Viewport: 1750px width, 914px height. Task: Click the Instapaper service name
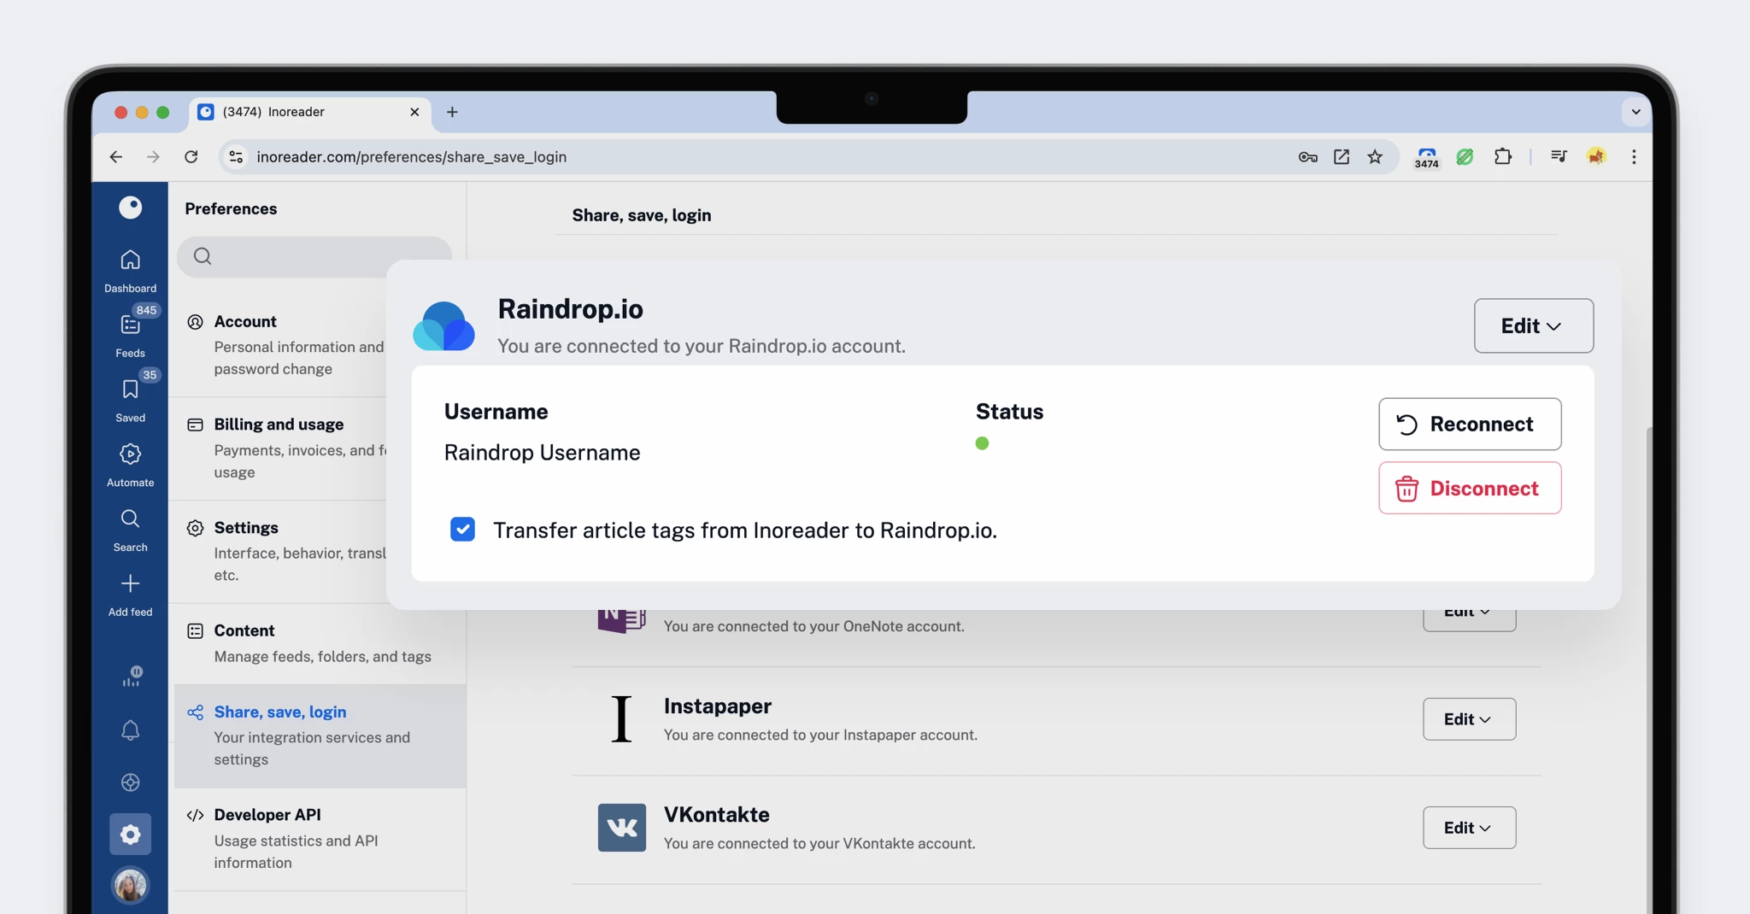(717, 706)
